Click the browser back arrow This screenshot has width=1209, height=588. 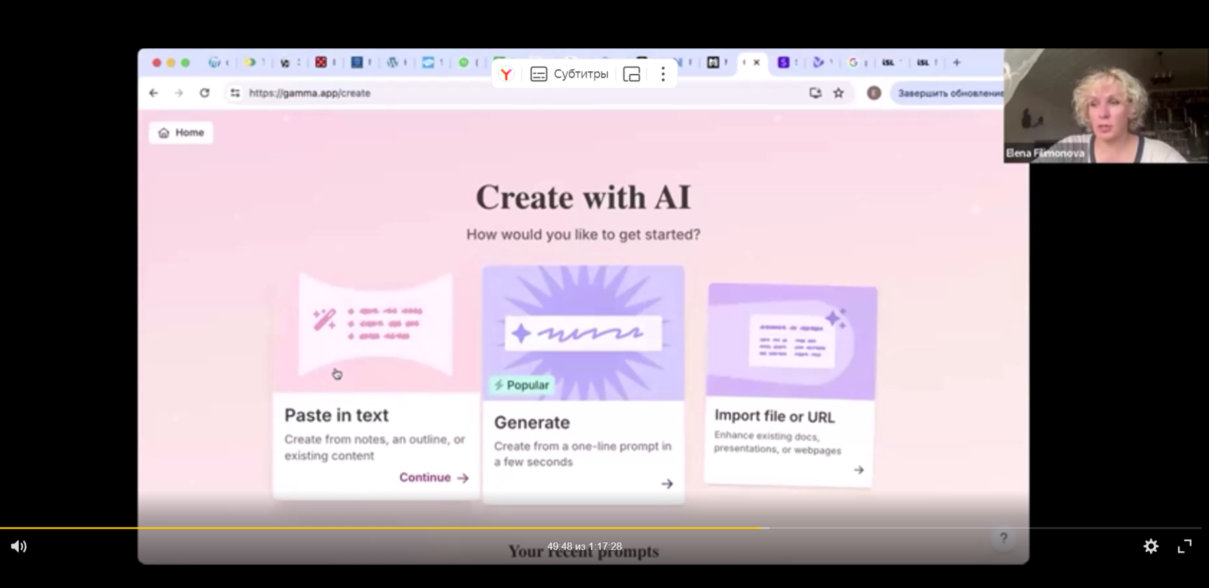(153, 93)
